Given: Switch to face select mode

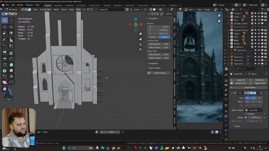Looking at the screenshot, I should (x=29, y=10).
